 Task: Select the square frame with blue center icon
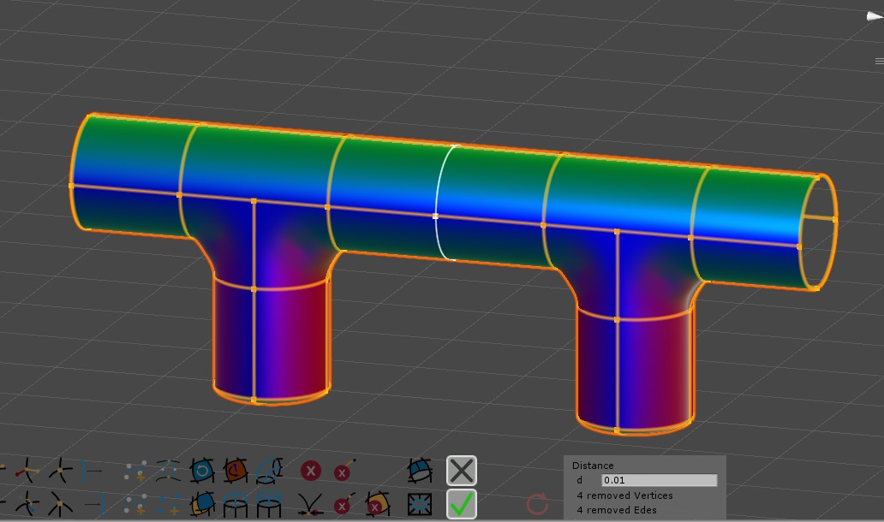pyautogui.click(x=420, y=504)
